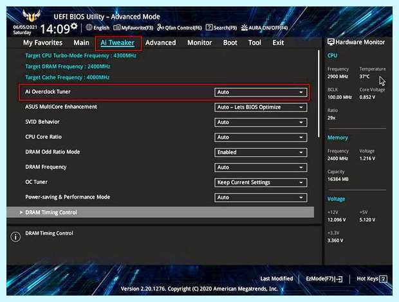This screenshot has height=302, width=399.
Task: Open the Boot tab
Action: [230, 42]
